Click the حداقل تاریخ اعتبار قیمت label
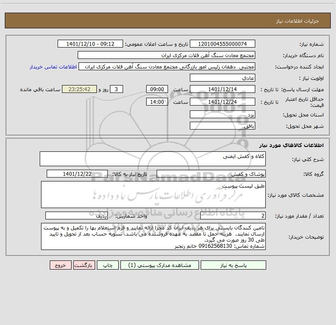 [x=305, y=102]
